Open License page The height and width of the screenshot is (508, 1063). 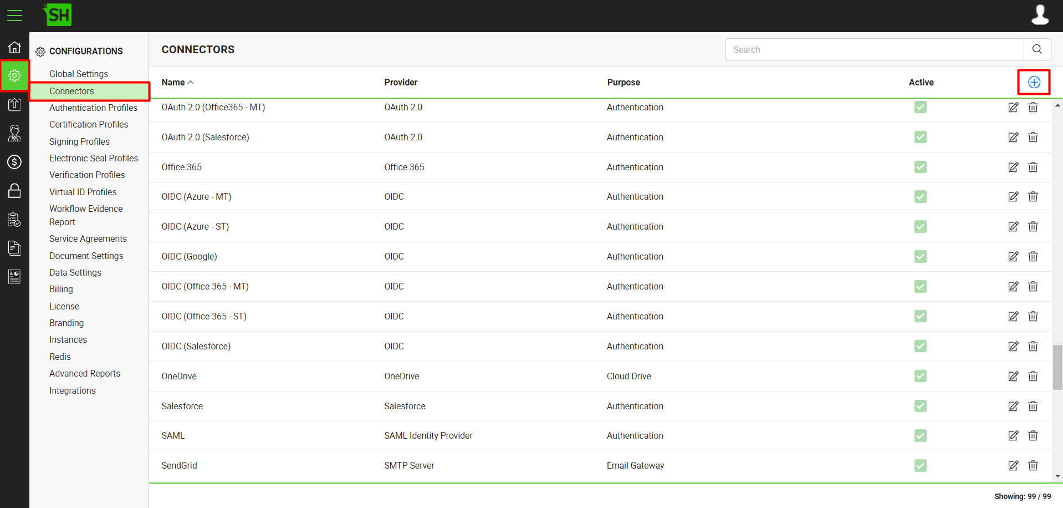click(64, 306)
